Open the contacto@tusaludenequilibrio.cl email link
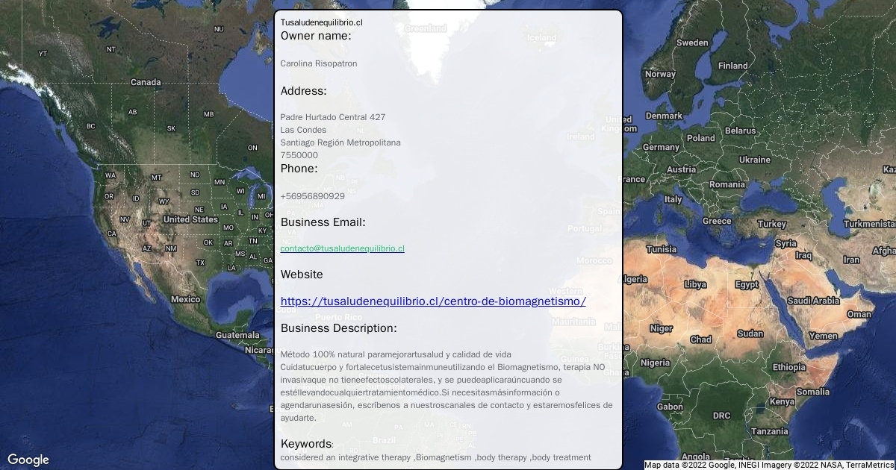Screen dimensions: 896x470 point(342,248)
